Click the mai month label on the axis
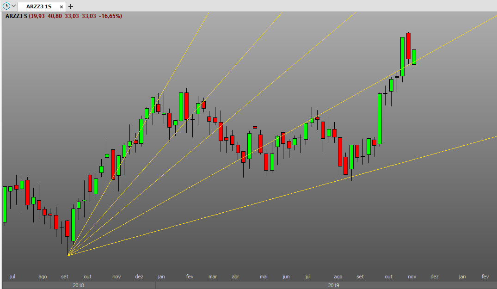Screen dimensions: 497x289 pyautogui.click(x=264, y=277)
